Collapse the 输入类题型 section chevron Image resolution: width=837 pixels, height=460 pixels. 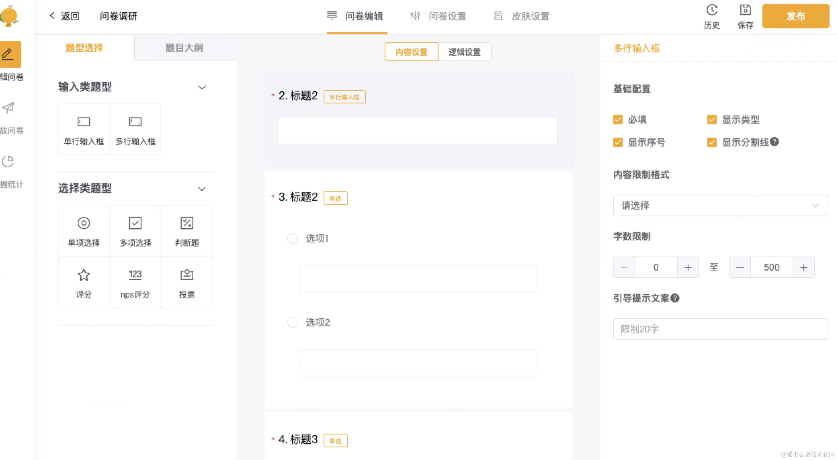click(x=202, y=87)
